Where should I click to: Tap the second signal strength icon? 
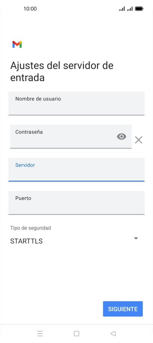130,9
